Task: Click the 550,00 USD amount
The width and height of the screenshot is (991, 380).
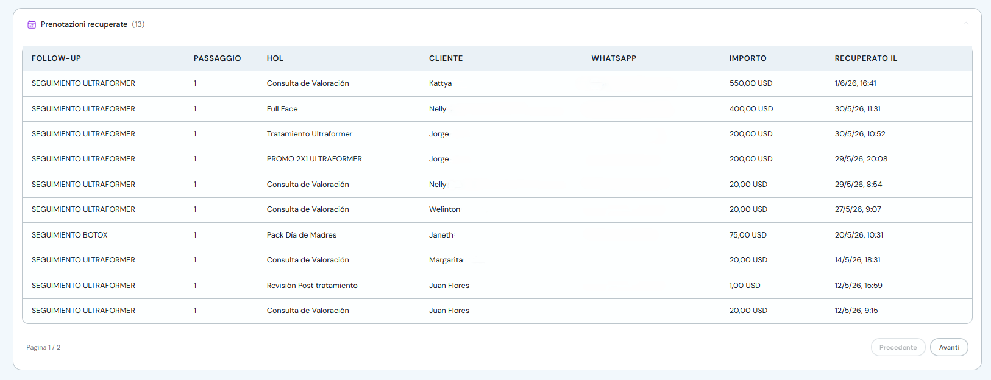Action: pyautogui.click(x=751, y=83)
